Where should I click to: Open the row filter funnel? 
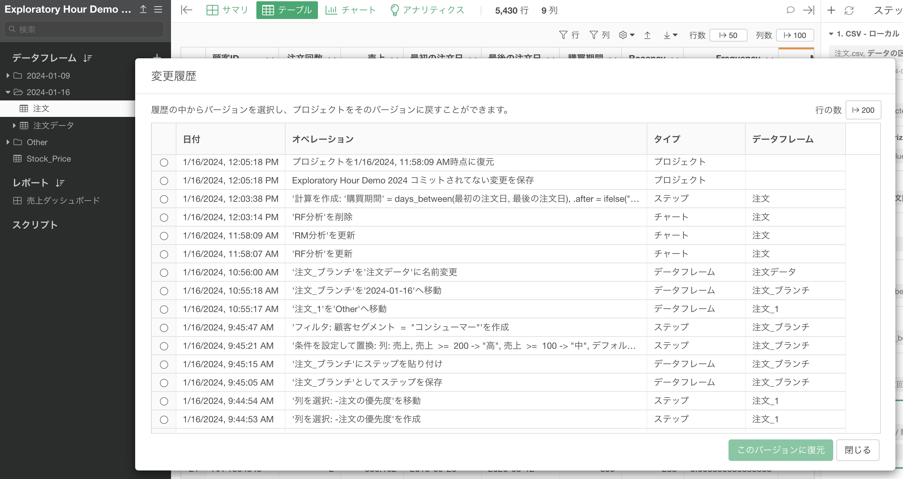(x=569, y=35)
